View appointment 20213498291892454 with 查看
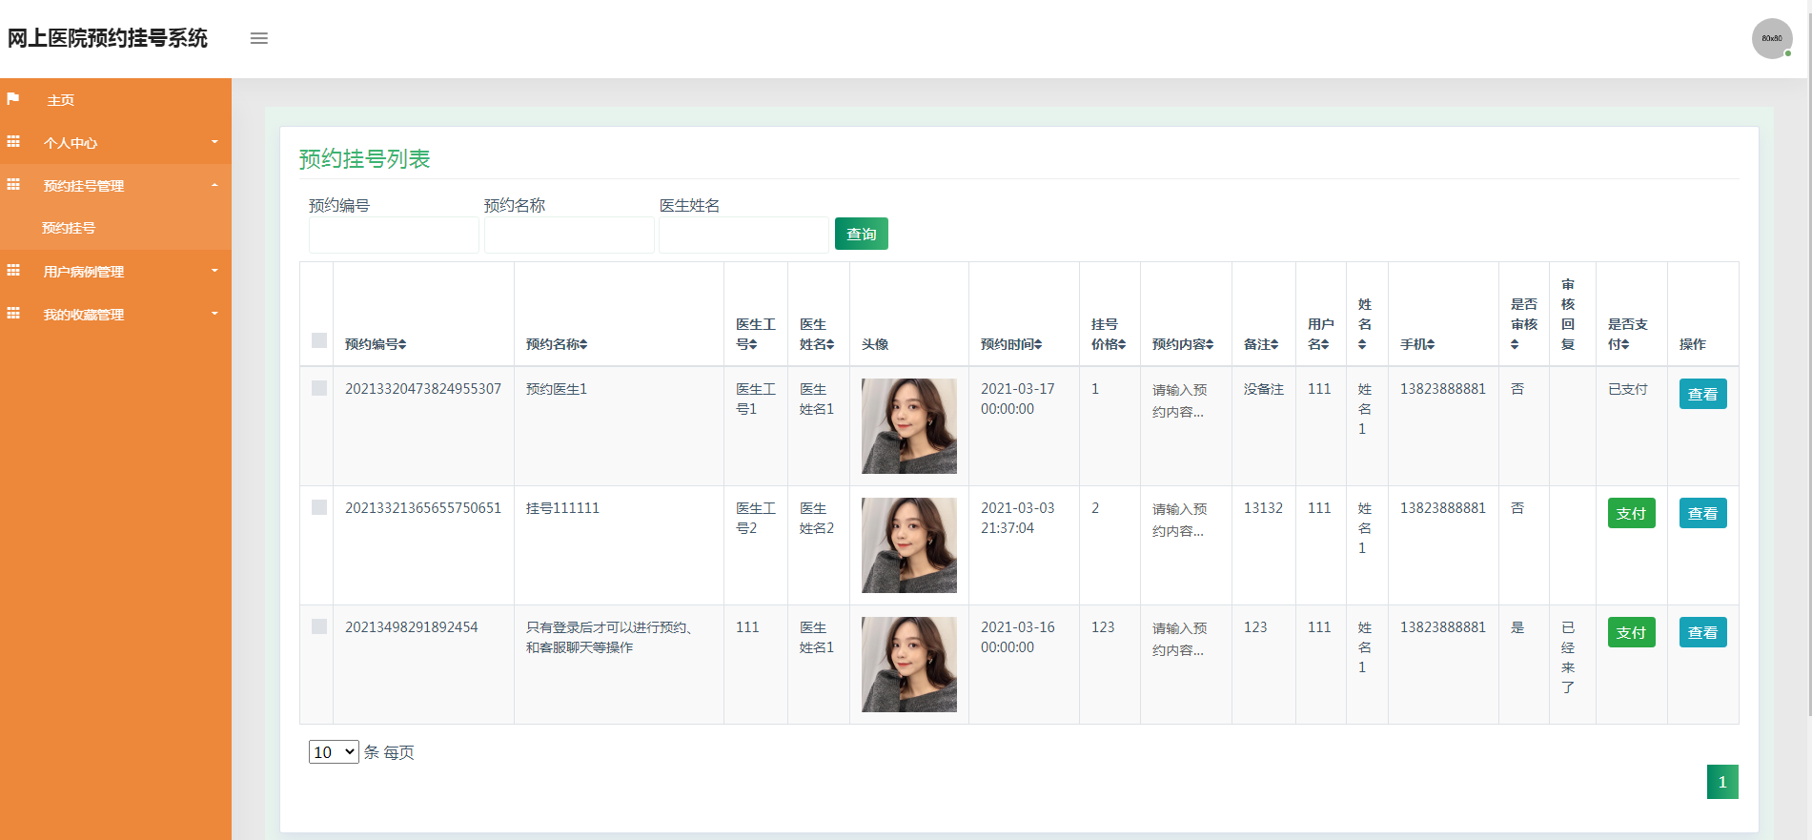Image resolution: width=1812 pixels, height=840 pixels. point(1702,632)
